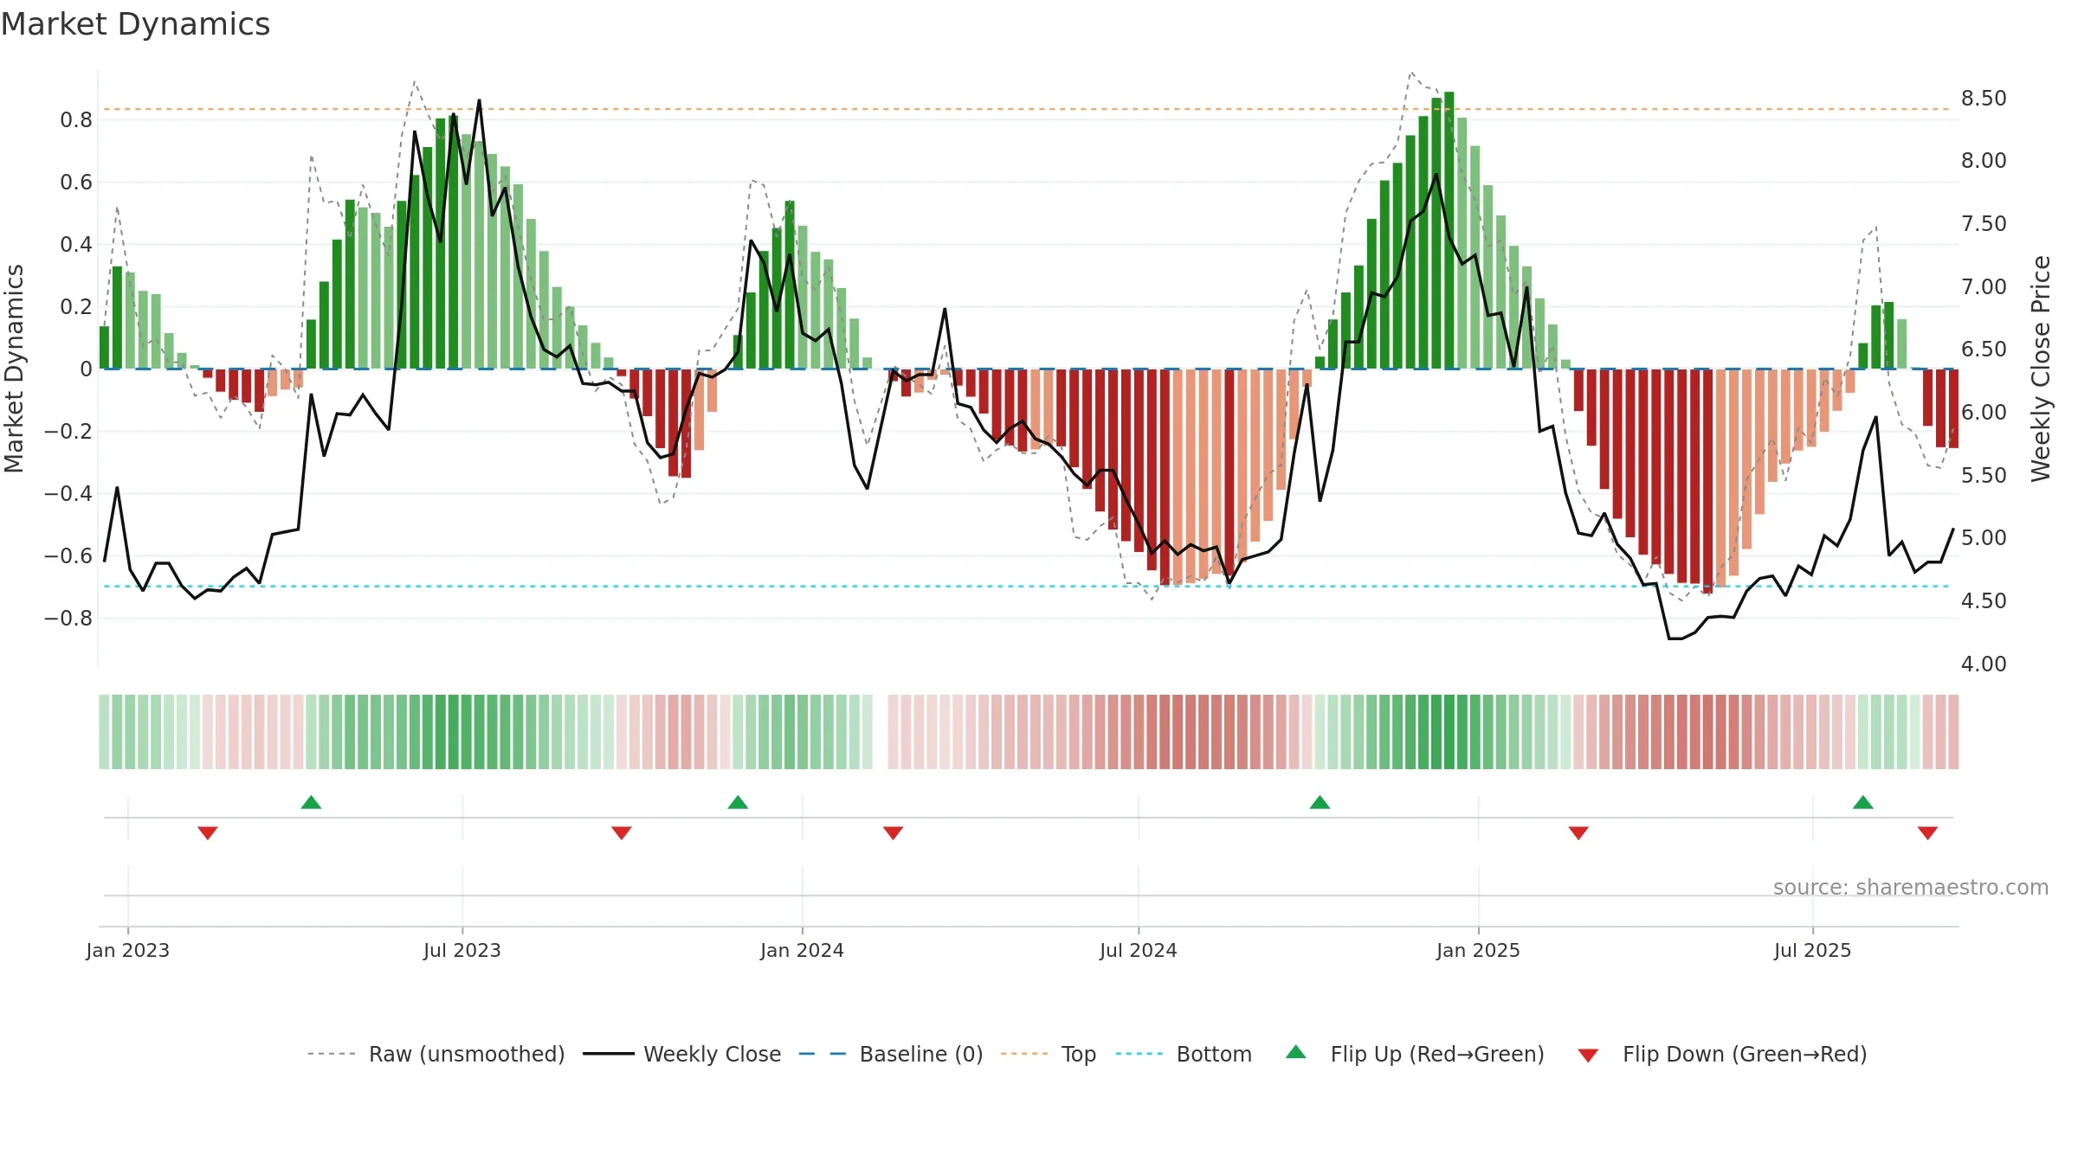Click the −0.2 tick on the left axis
Viewport: 2078px width, 1168px height.
click(68, 432)
